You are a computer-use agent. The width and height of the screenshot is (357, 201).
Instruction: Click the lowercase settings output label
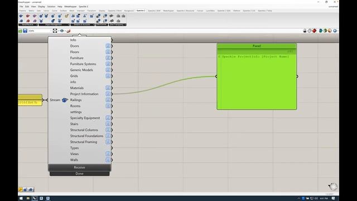[76, 112]
